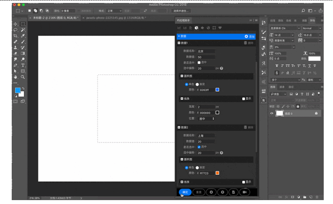This screenshot has height=204, width=333.
Task: Click 添加 to add data entry
Action: pos(250,37)
